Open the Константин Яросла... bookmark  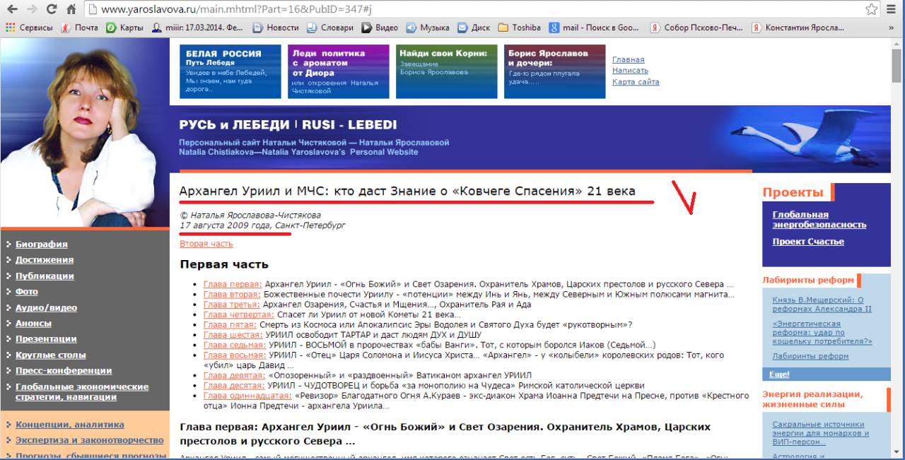tap(798, 28)
